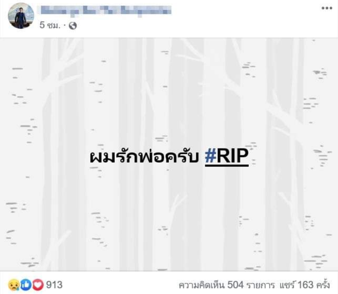Open the three-dot post options menu
Viewport: 338px width, 294px height.
tap(327, 8)
